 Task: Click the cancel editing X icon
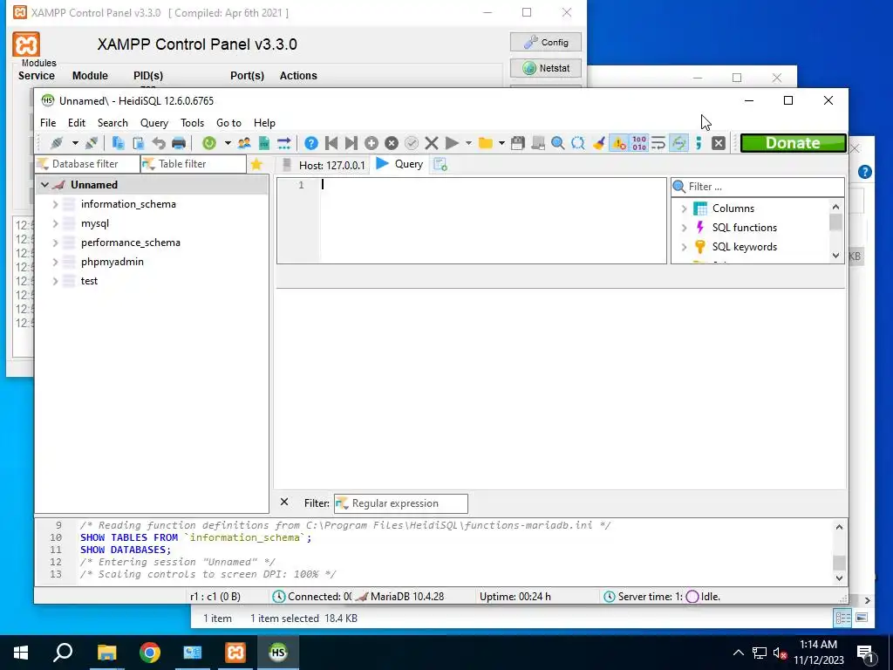(432, 143)
